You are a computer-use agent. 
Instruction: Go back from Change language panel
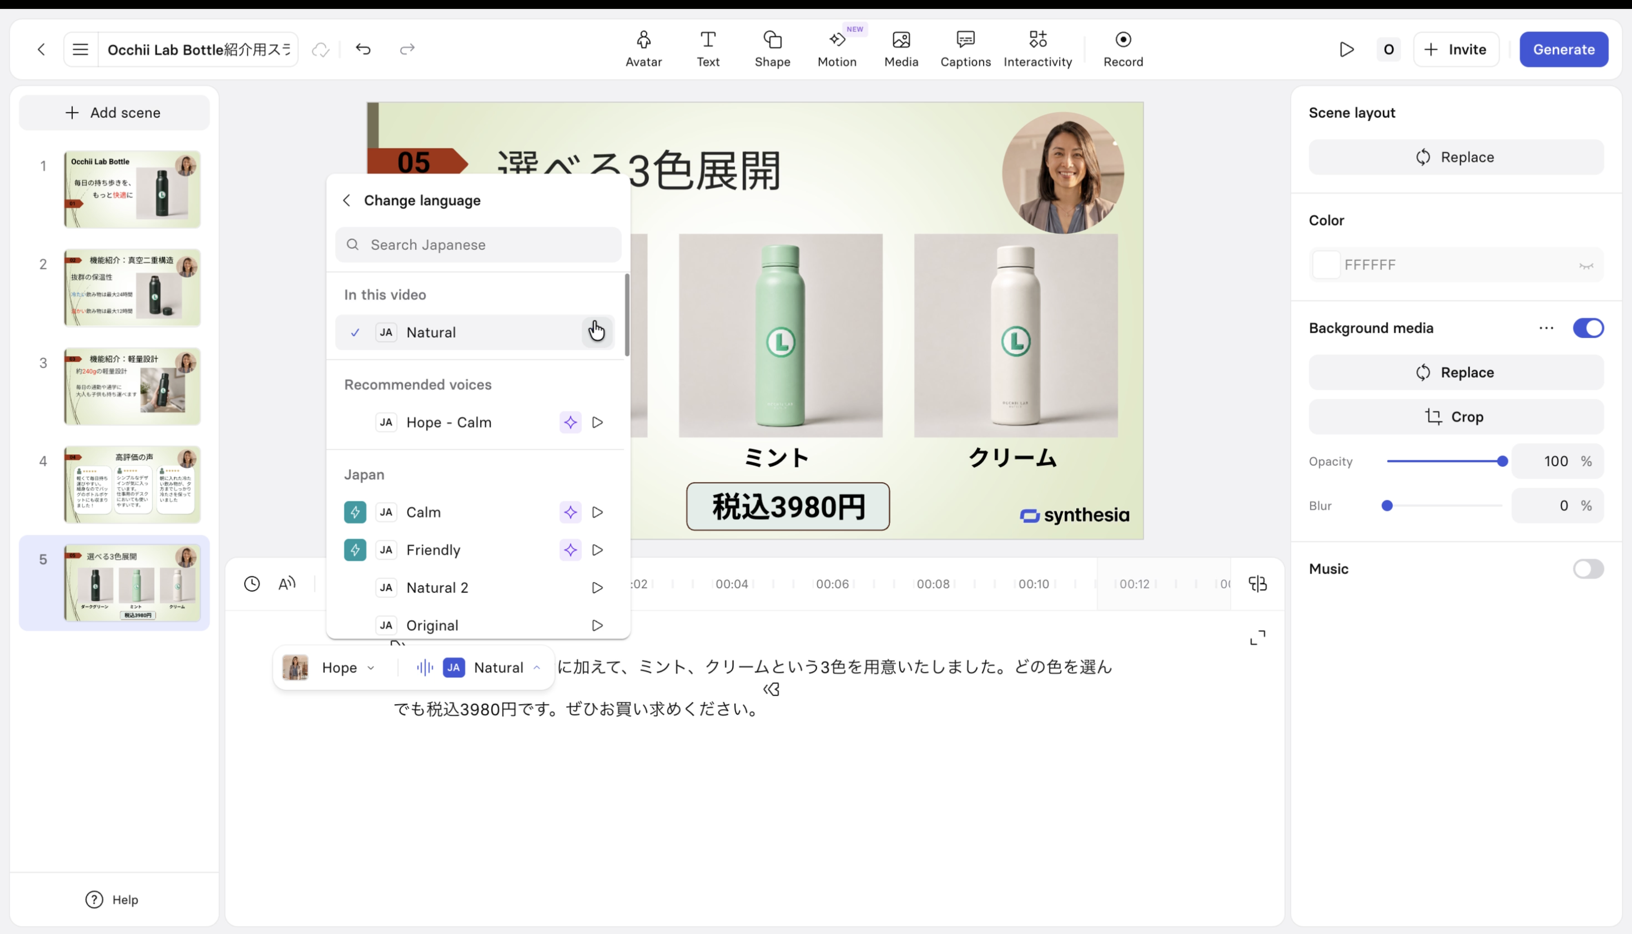(x=346, y=200)
